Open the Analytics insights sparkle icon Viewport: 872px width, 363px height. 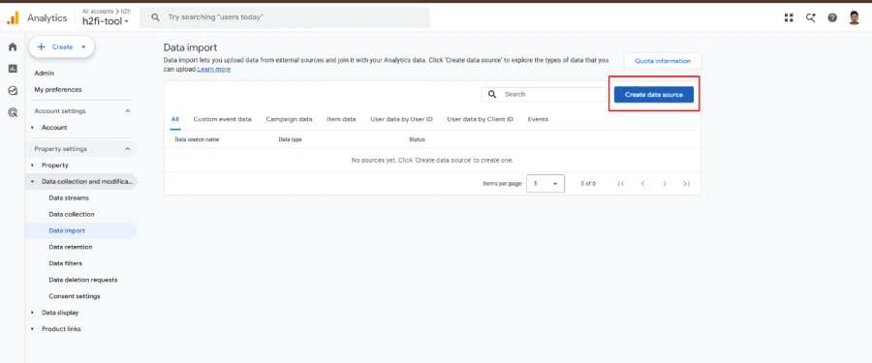pos(811,17)
